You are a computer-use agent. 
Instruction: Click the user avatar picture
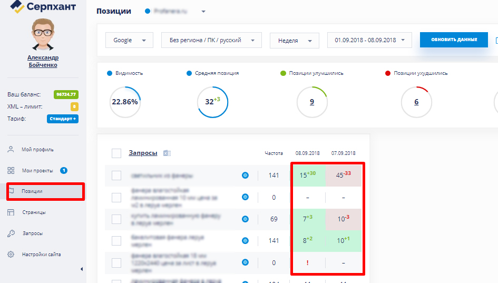pos(43,35)
